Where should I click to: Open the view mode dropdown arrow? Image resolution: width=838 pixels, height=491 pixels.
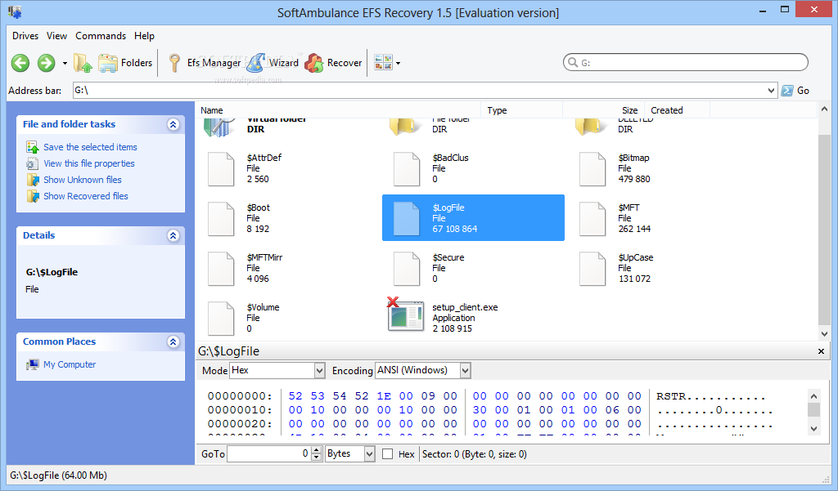[x=399, y=63]
